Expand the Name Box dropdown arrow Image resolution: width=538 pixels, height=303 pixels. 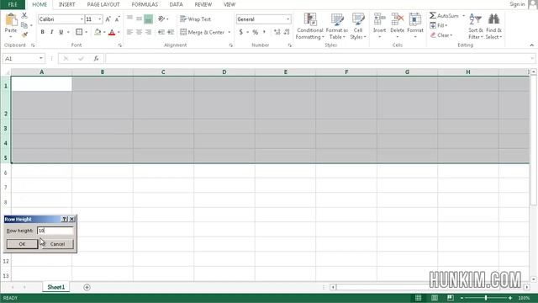(41, 58)
